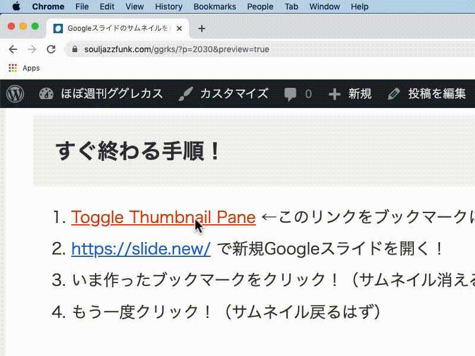Screen dimensions: 475x356
Task: Open the Bookmarks menu
Action: point(215,7)
